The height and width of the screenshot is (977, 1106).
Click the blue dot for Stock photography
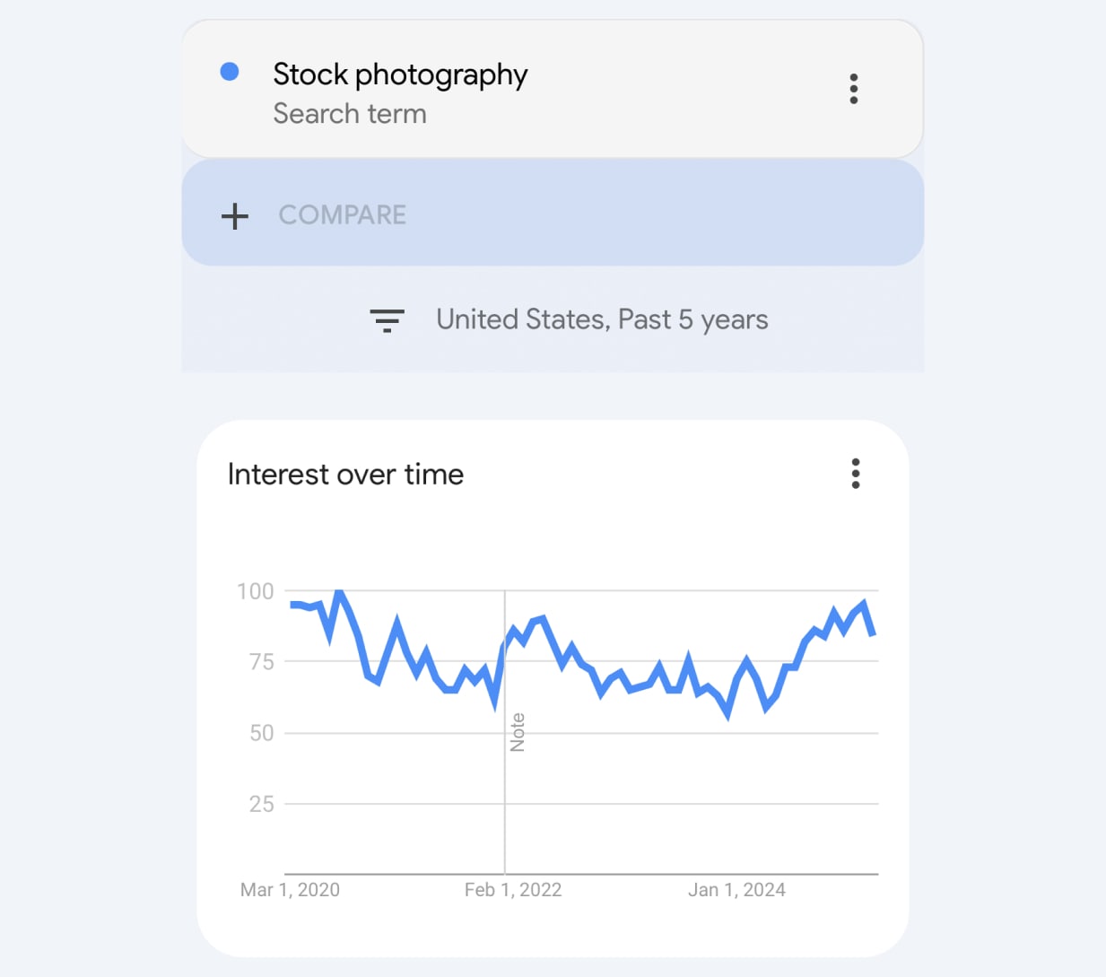click(x=230, y=72)
